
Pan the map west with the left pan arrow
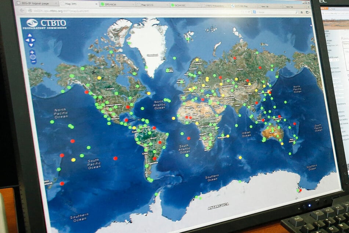[x=27, y=40]
